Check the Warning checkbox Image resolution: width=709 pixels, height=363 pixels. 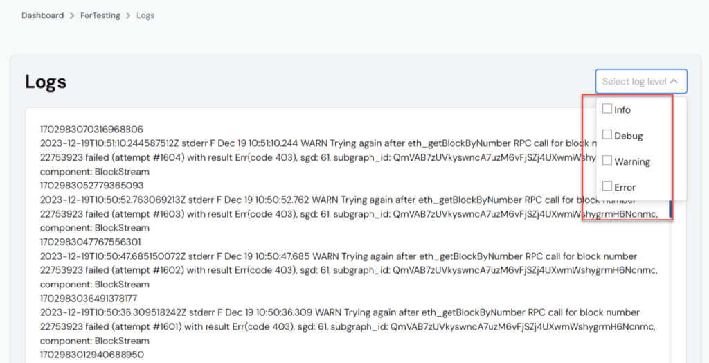607,160
